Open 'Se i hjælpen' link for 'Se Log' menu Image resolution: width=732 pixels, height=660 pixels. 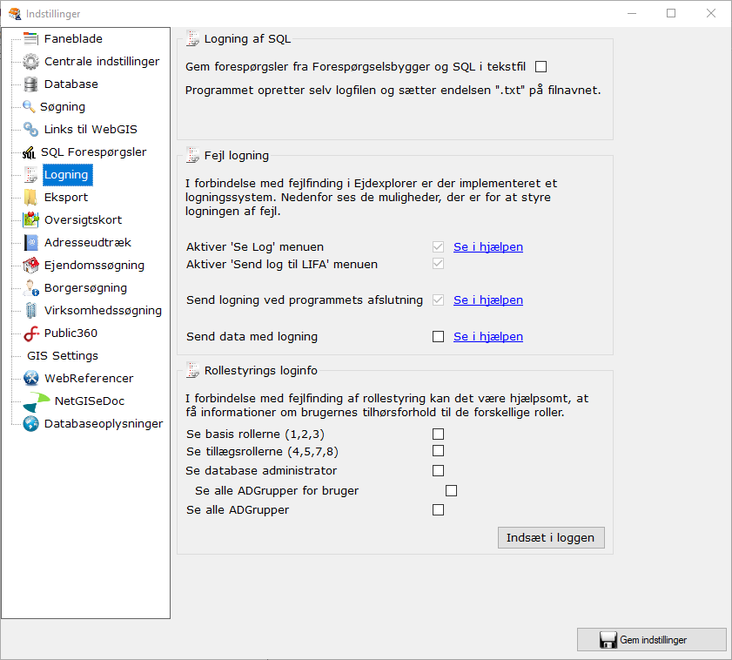[x=487, y=247]
